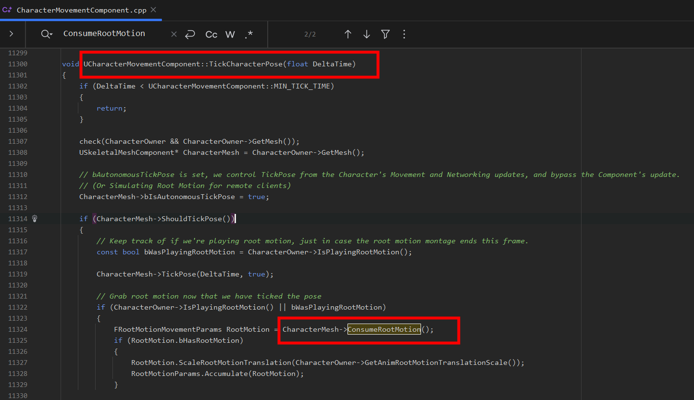
Task: Expand the replace field chevron
Action: (12, 34)
